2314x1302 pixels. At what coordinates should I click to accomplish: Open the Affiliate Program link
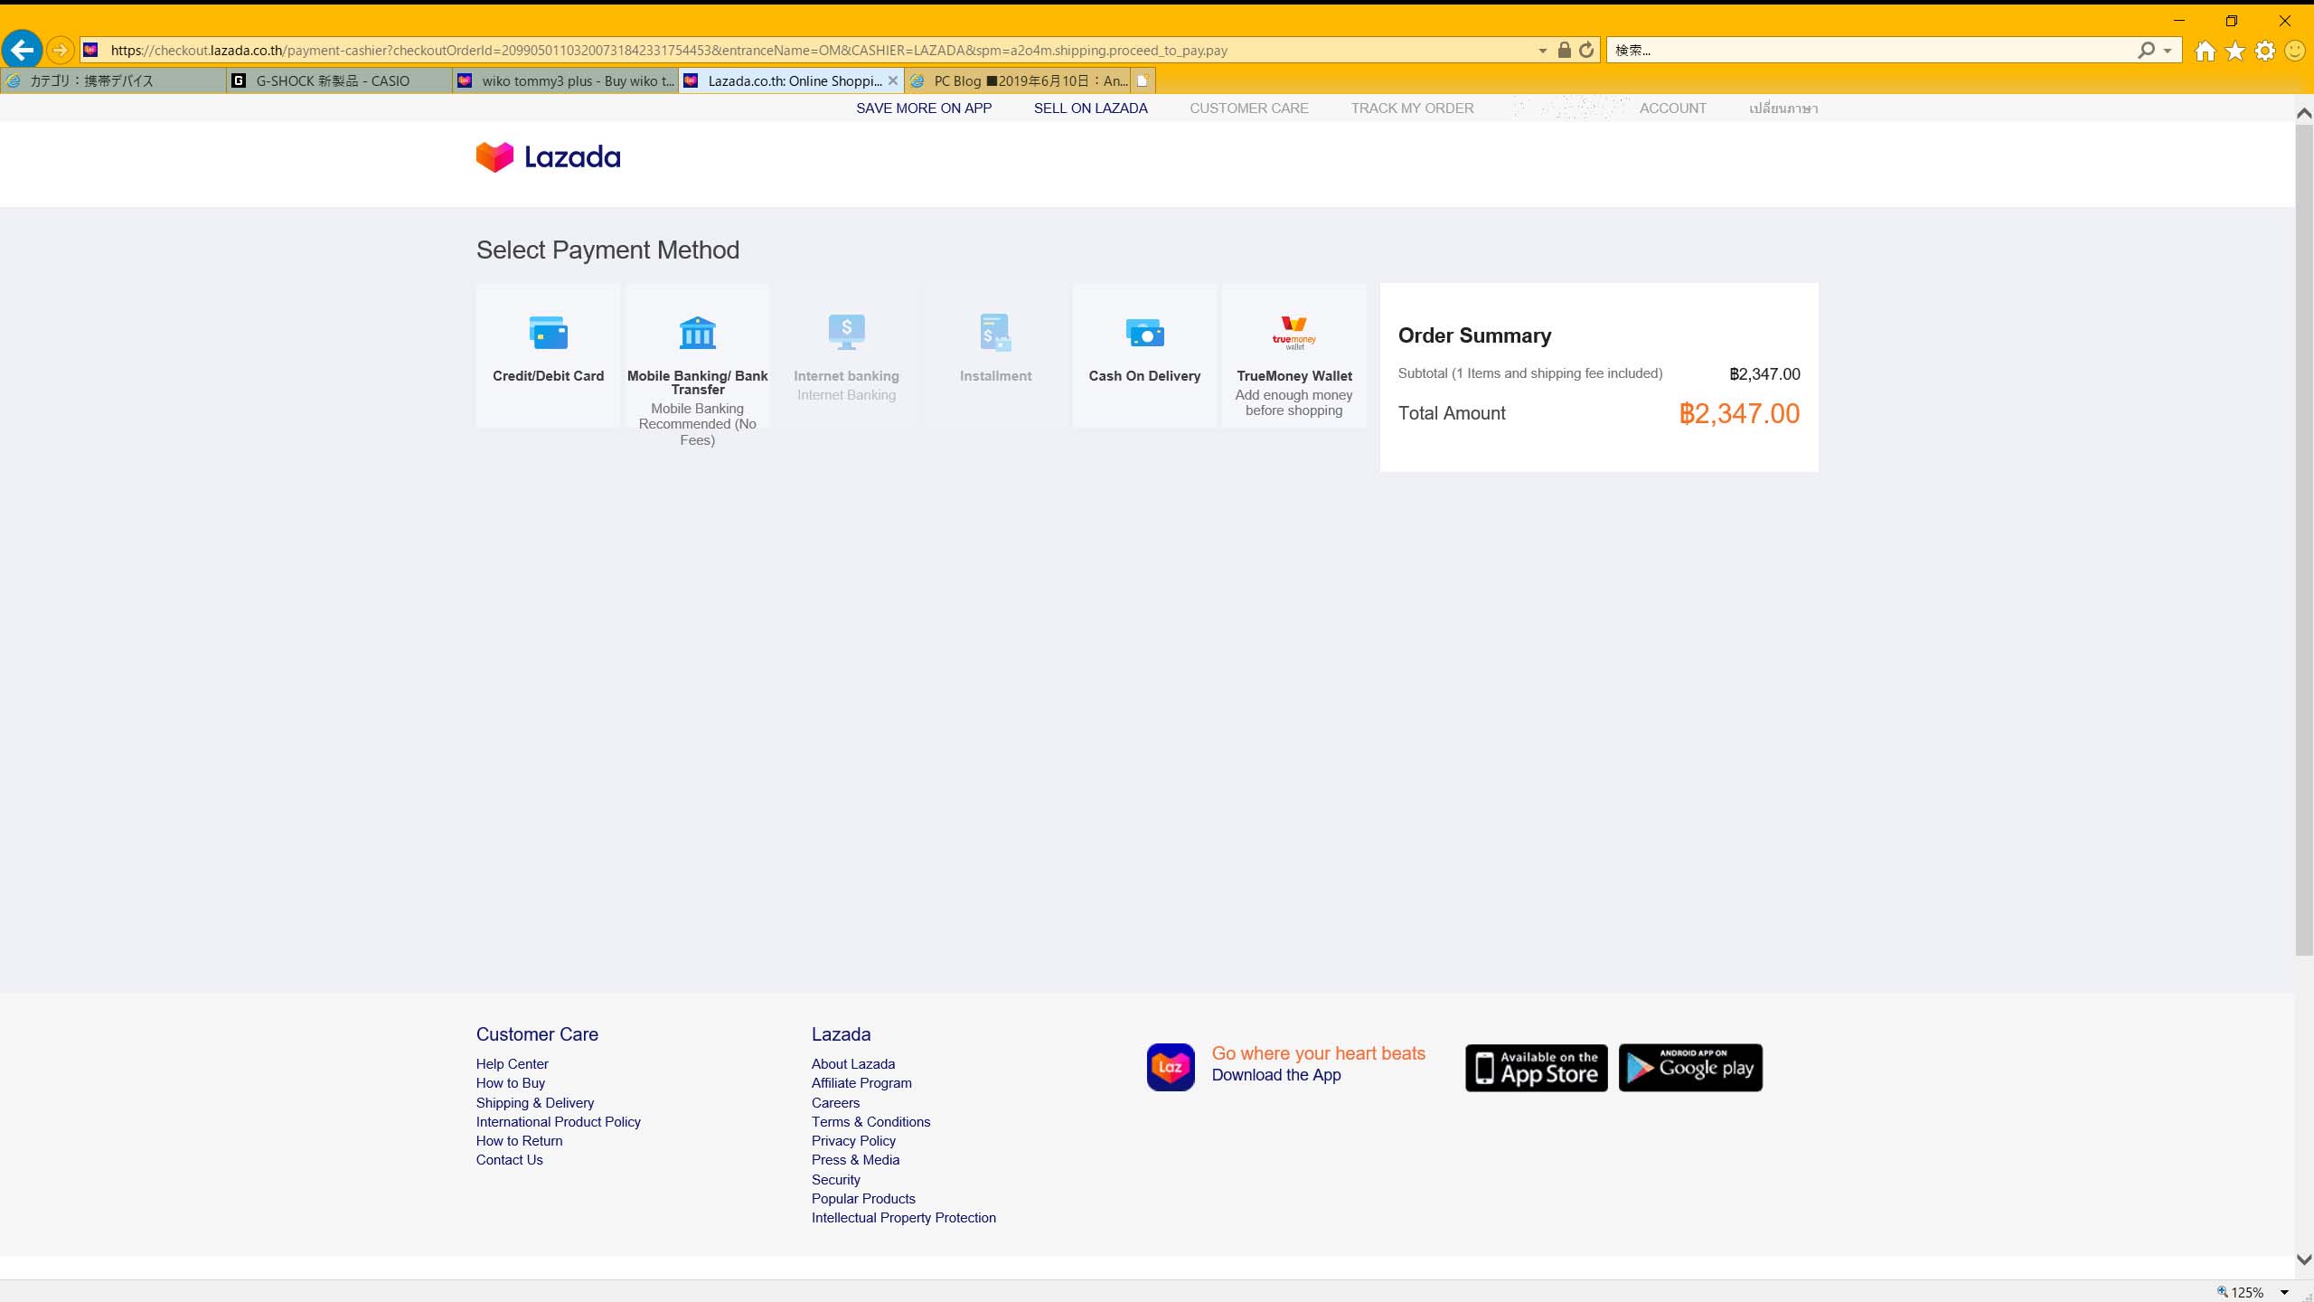tap(861, 1083)
